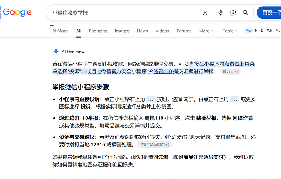Viewport: 281px width, 179px height.
Task: Open the Shopping tab
Action: click(x=98, y=31)
